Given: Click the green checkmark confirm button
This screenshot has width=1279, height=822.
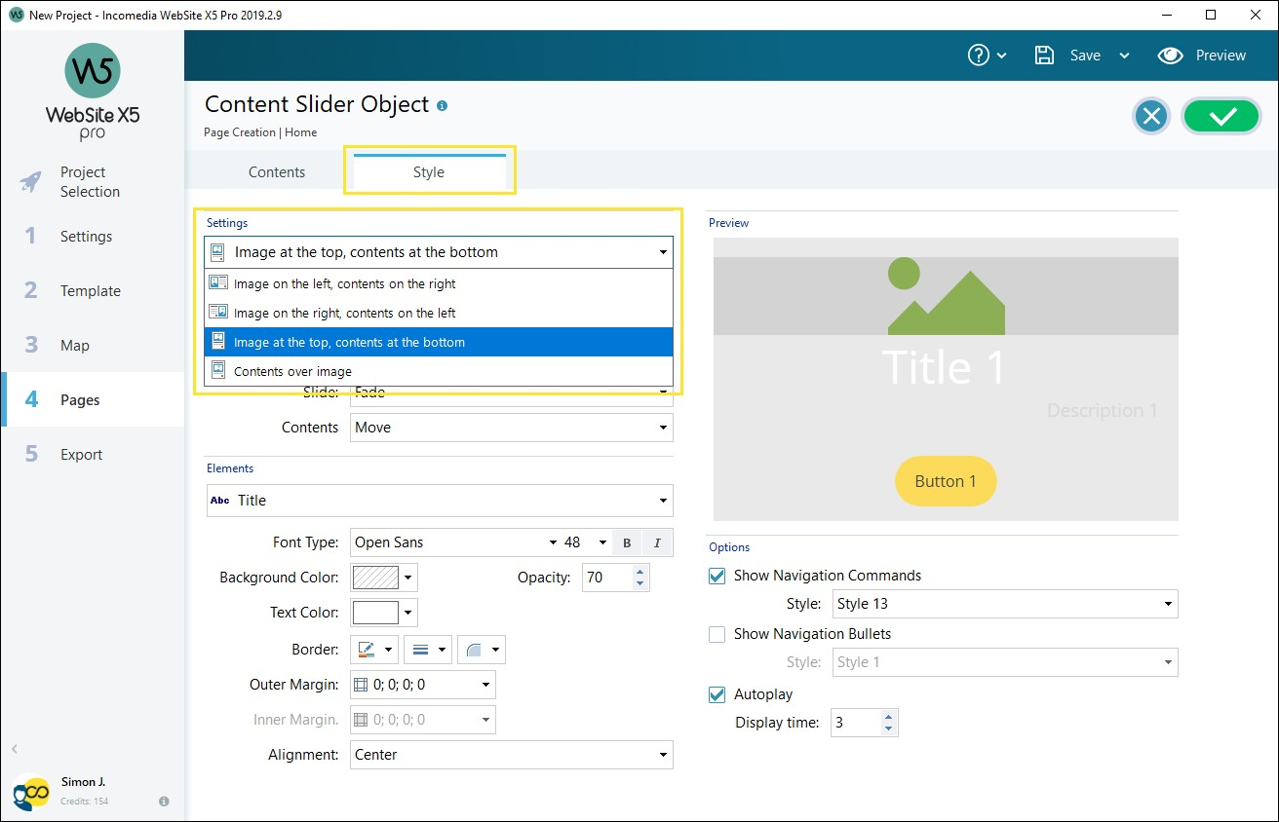Looking at the screenshot, I should click(x=1221, y=115).
